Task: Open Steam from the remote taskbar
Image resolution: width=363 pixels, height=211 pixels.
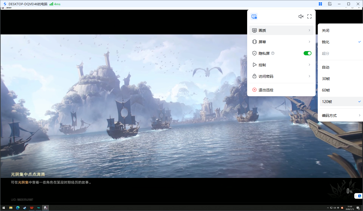Action: click(x=25, y=208)
